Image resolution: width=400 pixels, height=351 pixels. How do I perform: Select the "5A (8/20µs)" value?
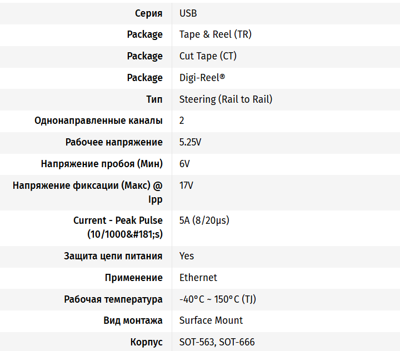pos(204,220)
